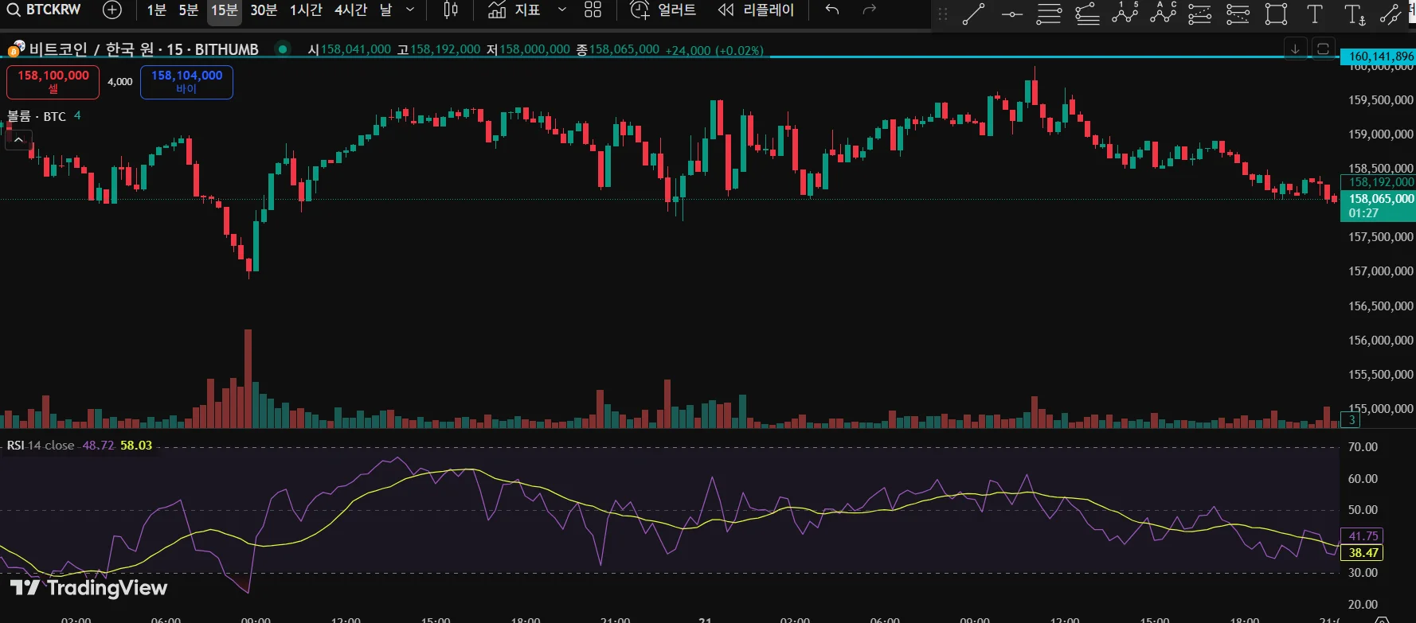
Task: Select the Text tool
Action: pos(1315,14)
